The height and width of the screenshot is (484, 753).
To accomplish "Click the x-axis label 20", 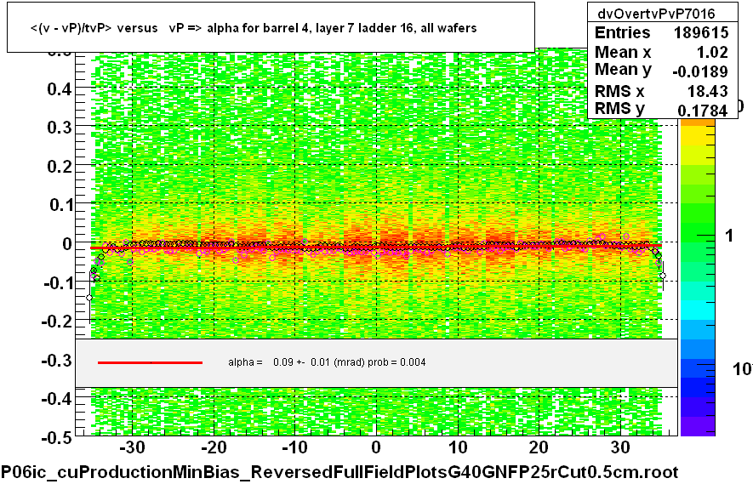I will [x=539, y=447].
